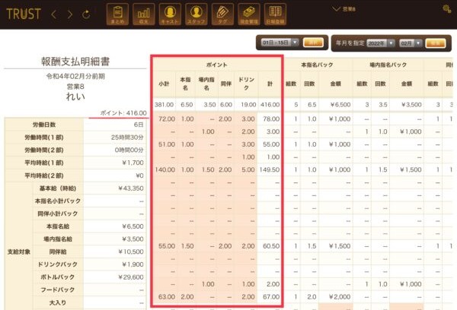
Task: Open the settings gear in top-right corner
Action: pos(446,9)
